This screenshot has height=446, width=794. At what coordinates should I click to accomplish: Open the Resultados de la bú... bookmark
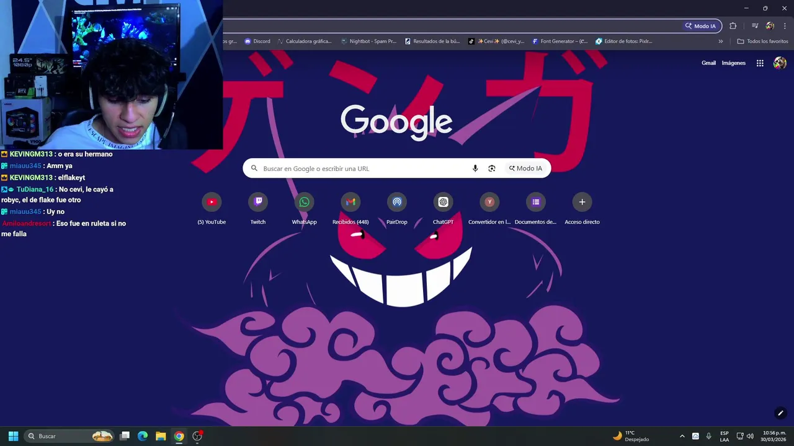(432, 42)
